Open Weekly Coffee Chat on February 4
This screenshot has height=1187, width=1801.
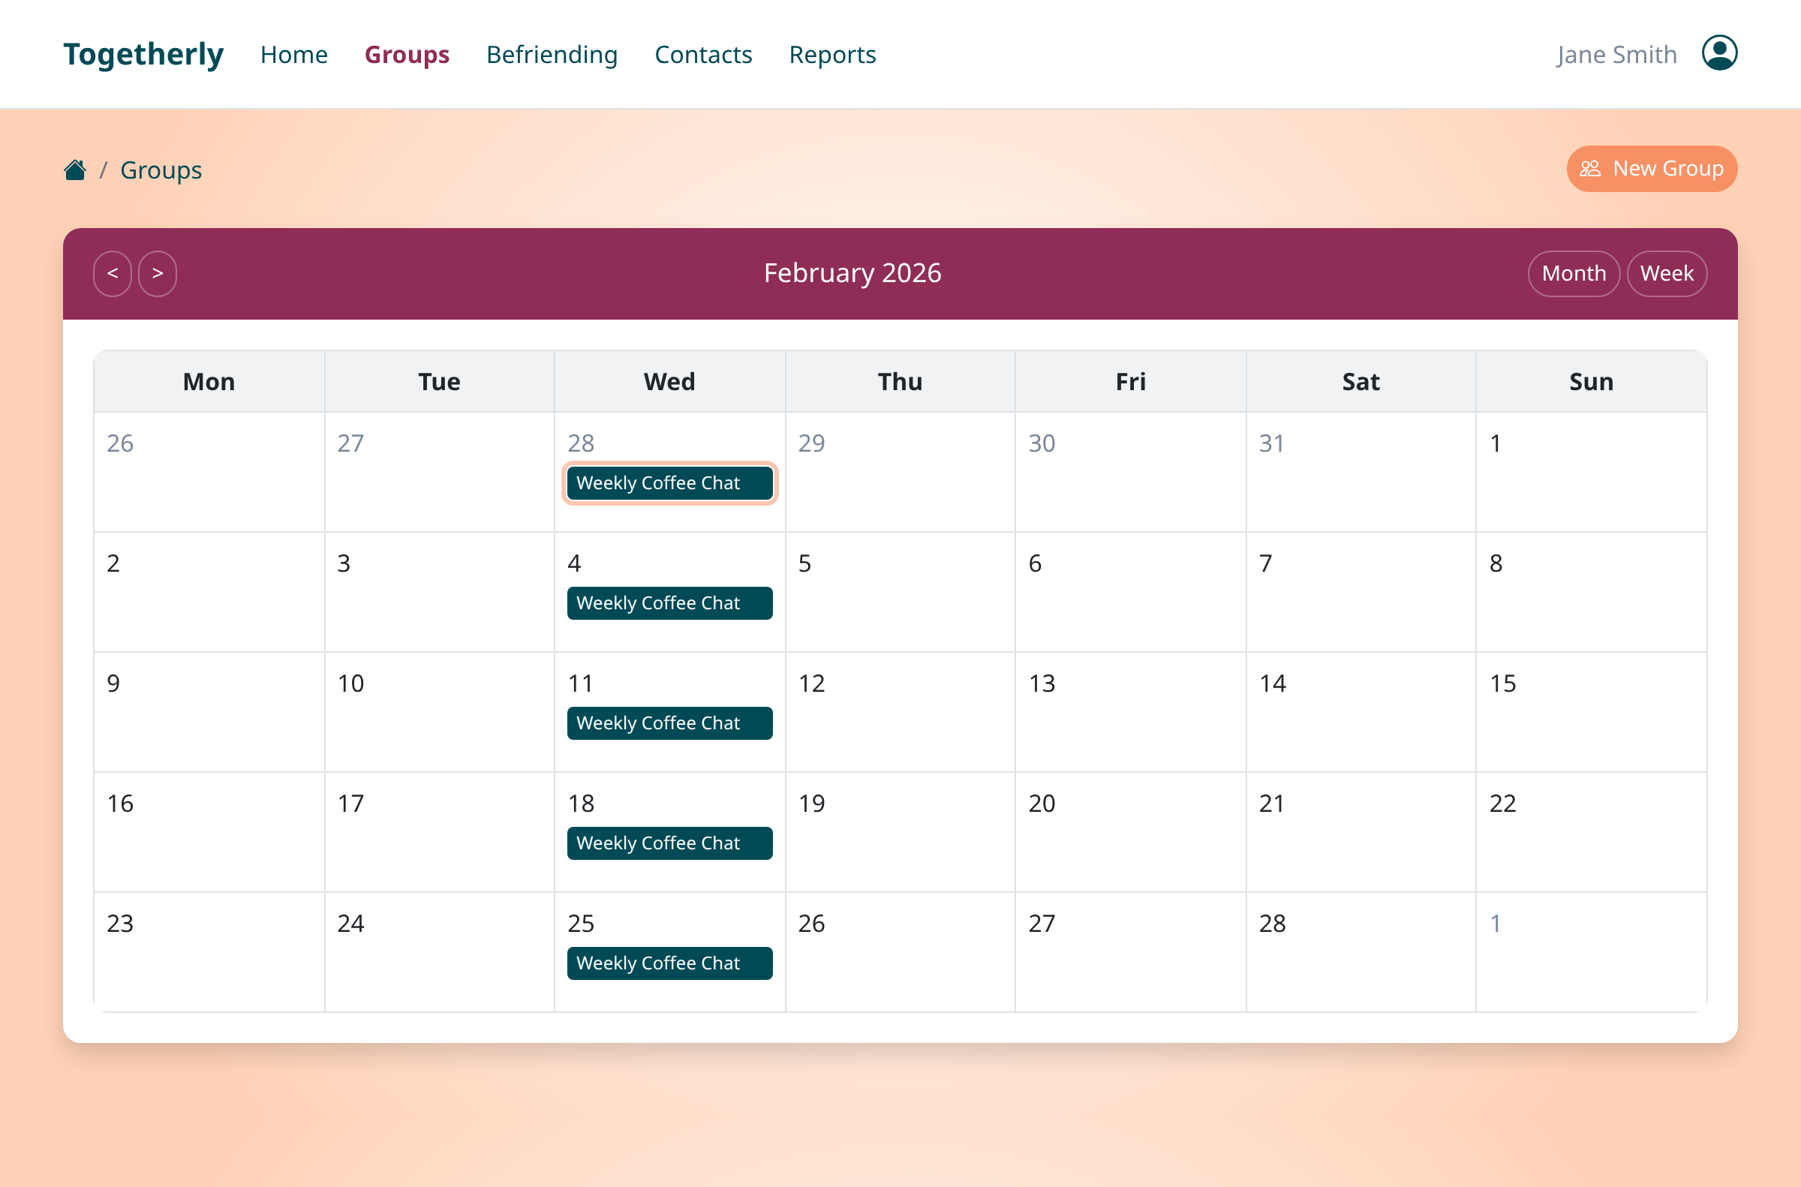670,603
